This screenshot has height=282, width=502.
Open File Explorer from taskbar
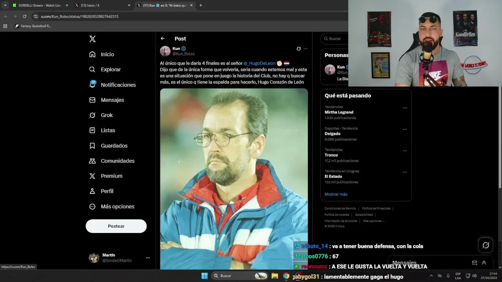[x=275, y=276]
